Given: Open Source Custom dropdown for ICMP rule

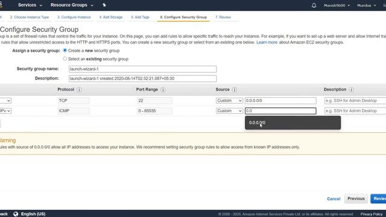Looking at the screenshot, I should pos(229,111).
